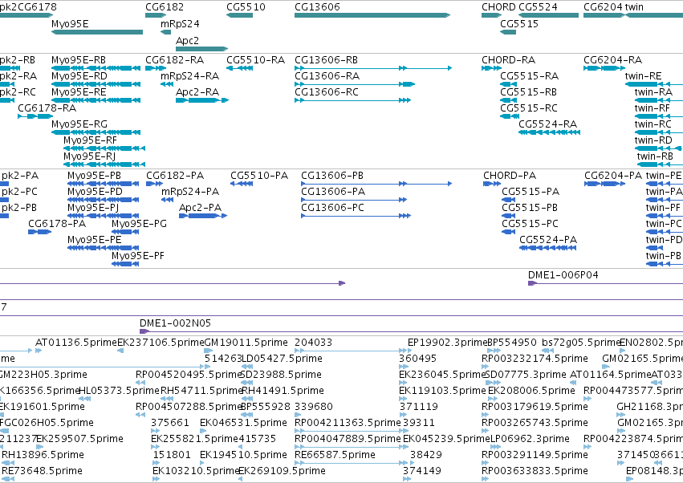Click the Myo95E-RJ transcript label

(x=89, y=156)
